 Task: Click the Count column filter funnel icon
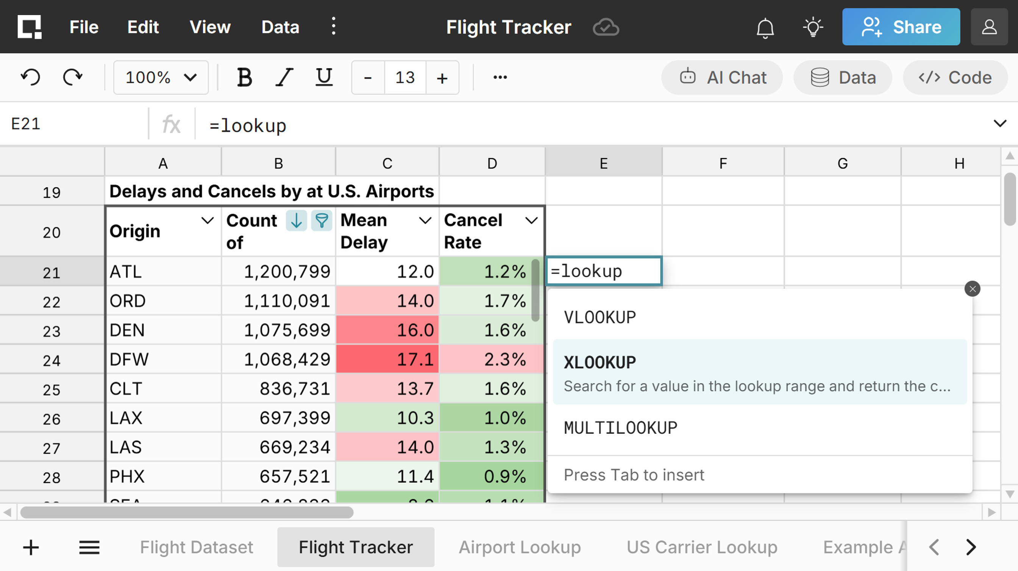pyautogui.click(x=321, y=220)
